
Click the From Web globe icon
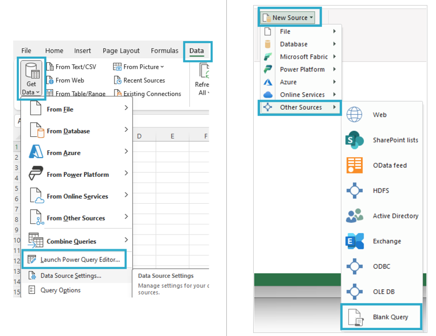pos(50,80)
